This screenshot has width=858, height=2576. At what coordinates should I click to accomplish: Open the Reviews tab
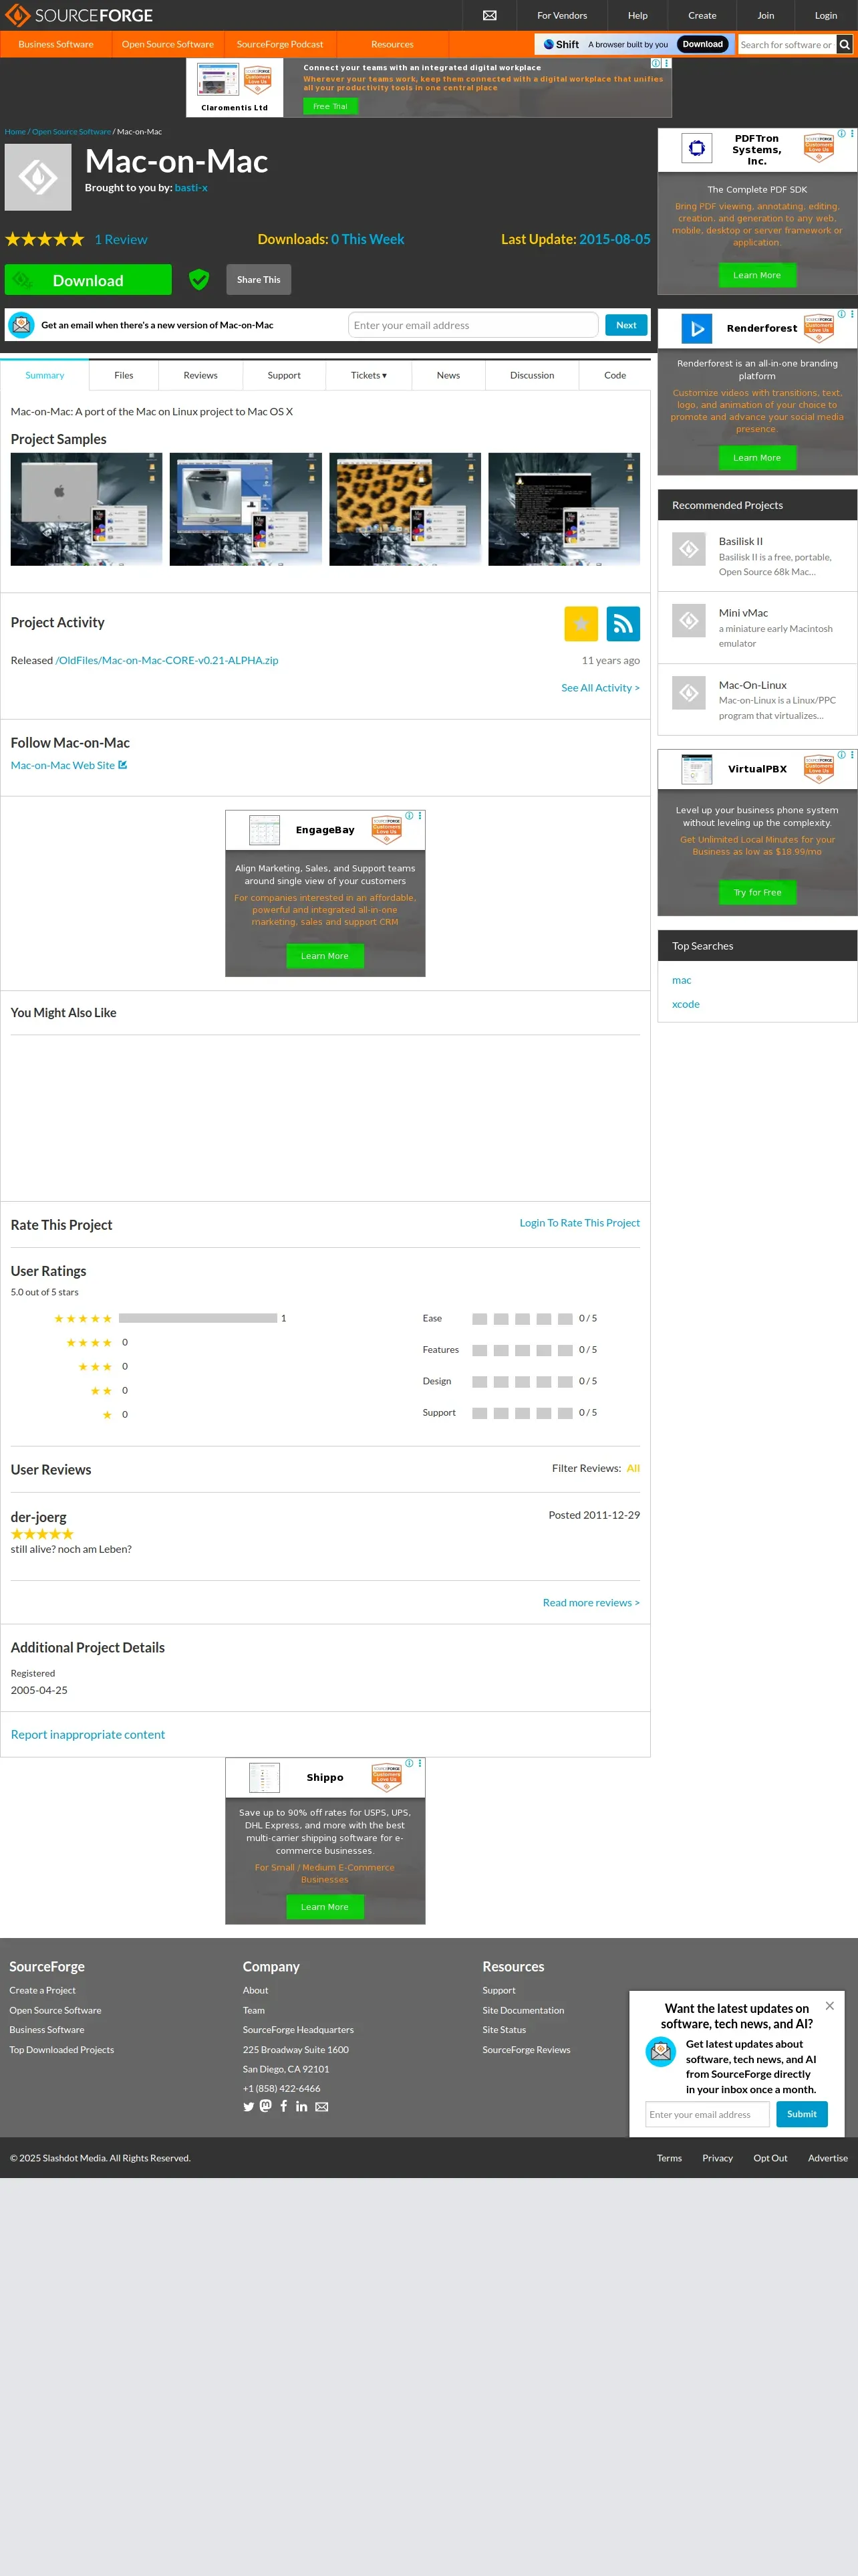(200, 375)
